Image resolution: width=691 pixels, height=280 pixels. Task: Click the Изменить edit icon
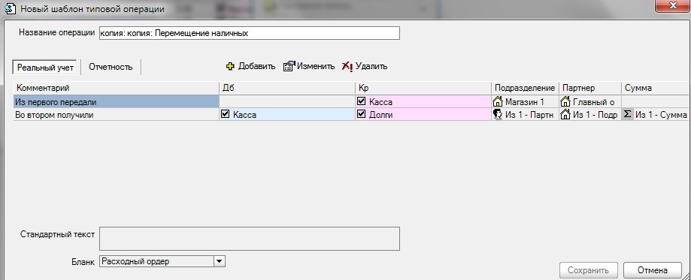click(289, 67)
